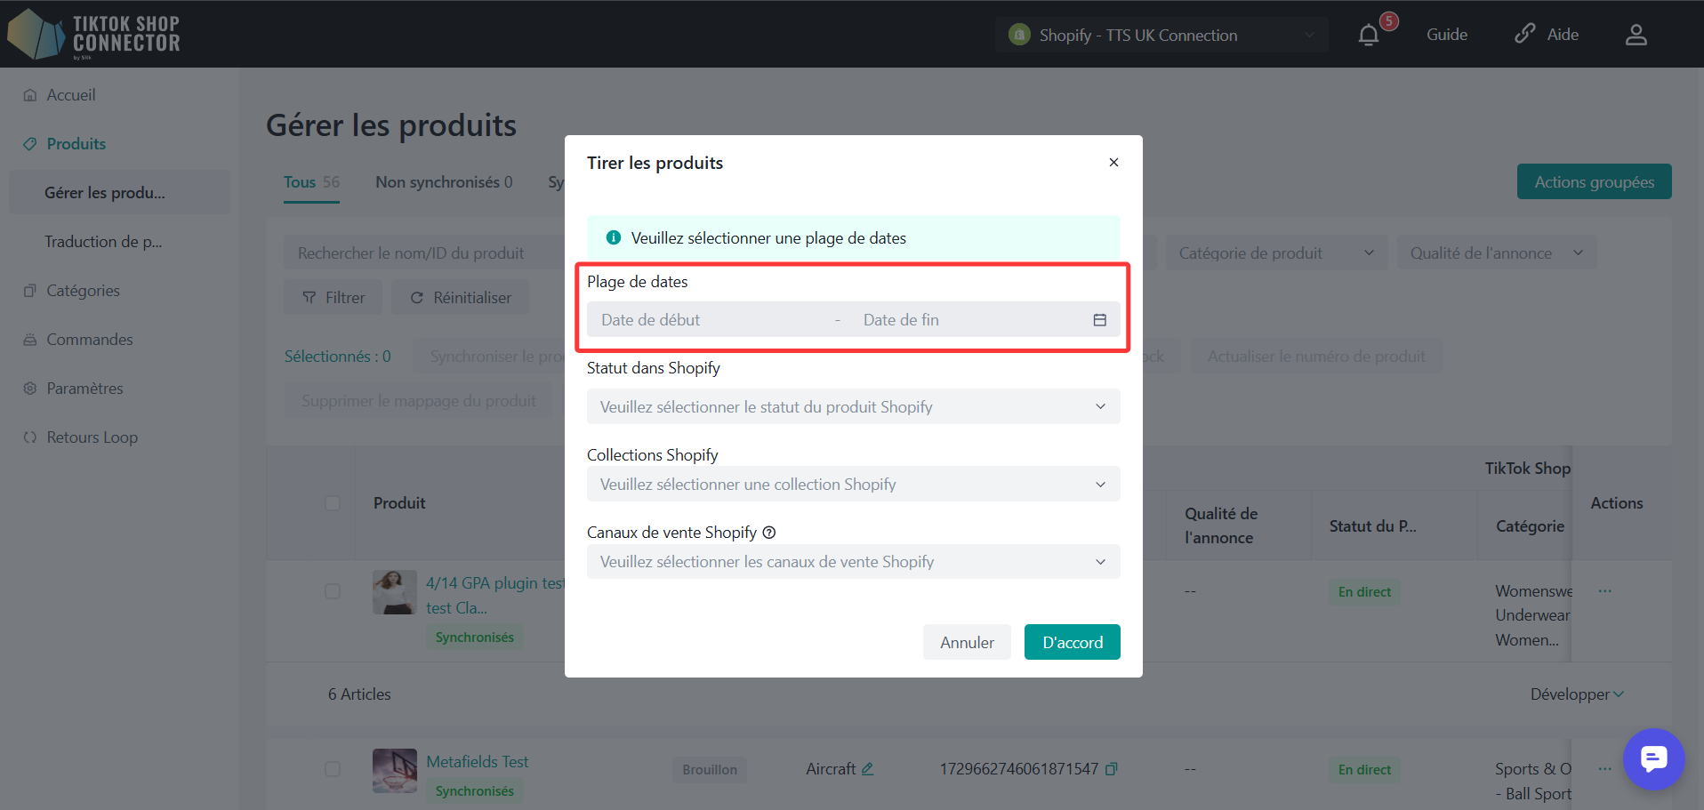Open Commandes in the sidebar

point(89,340)
